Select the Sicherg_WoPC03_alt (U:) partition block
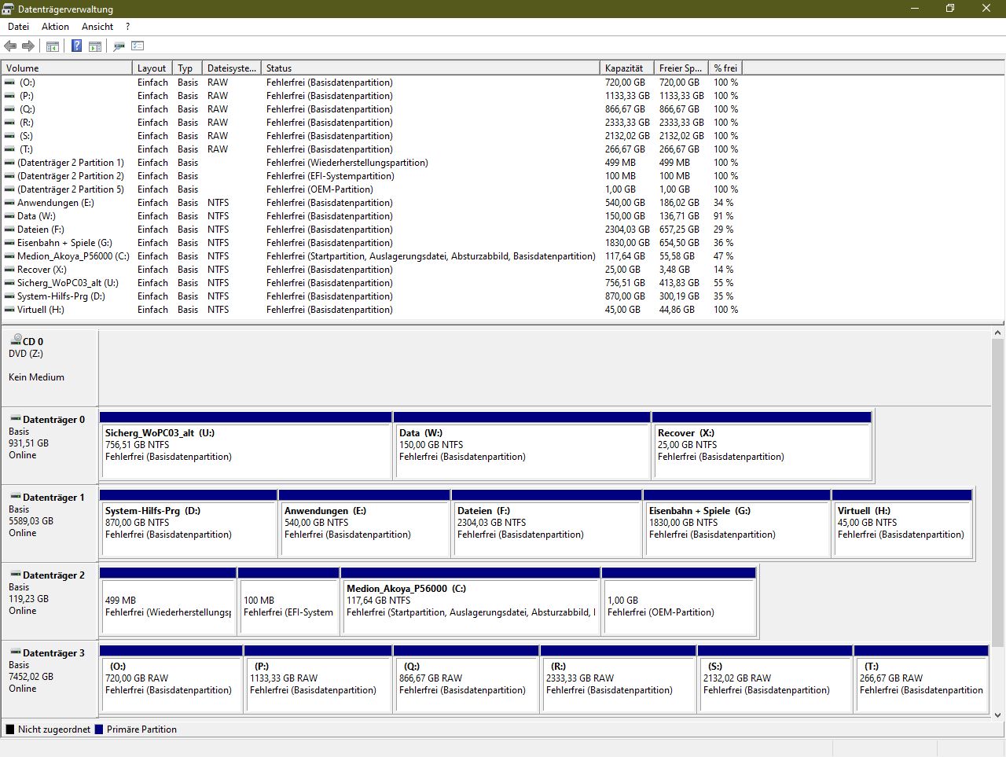 pyautogui.click(x=246, y=445)
